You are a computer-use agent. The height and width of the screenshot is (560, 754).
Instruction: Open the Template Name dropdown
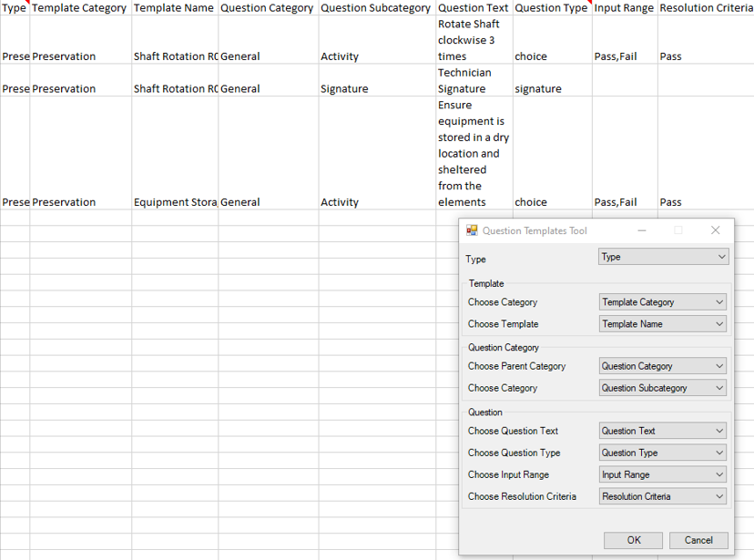(663, 324)
